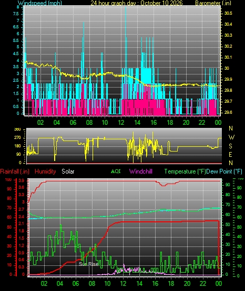
Task: Click the "22" hour label under the windspeed graph
Action: [x=202, y=123]
